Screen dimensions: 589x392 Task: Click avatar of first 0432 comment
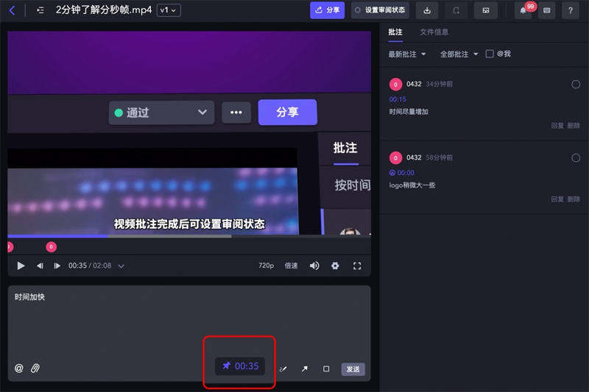point(395,85)
